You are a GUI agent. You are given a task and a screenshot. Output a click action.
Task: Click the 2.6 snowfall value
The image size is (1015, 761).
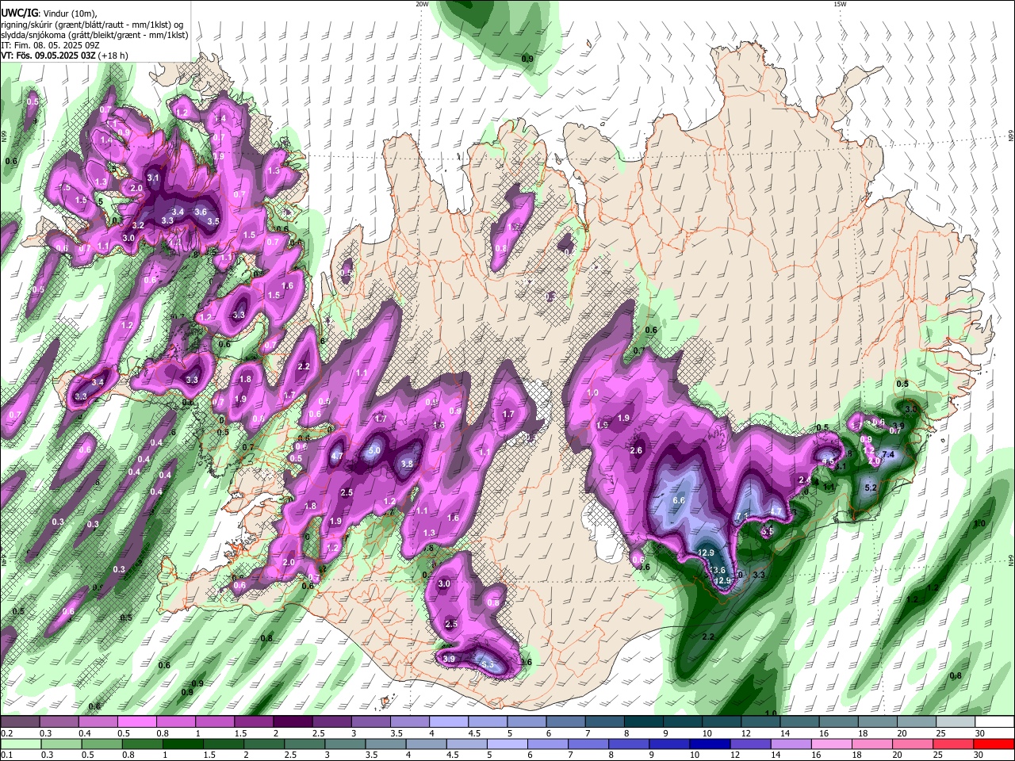tap(636, 450)
